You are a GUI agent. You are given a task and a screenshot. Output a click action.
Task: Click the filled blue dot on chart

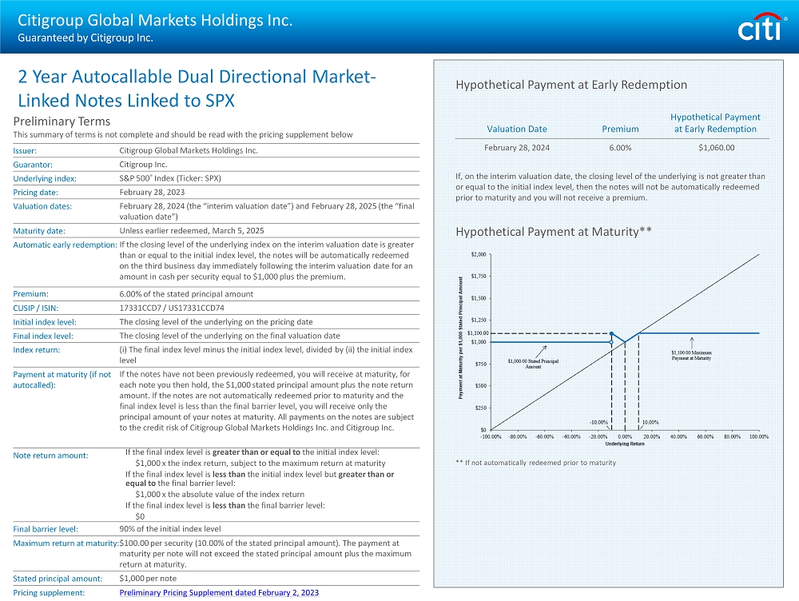pyautogui.click(x=611, y=333)
